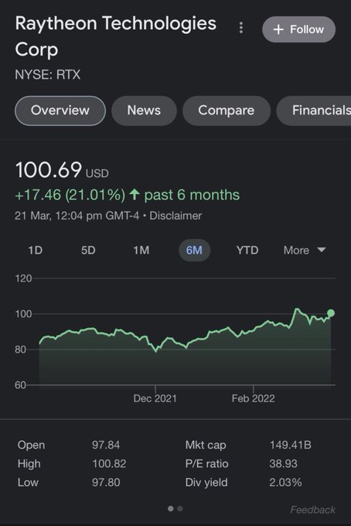Screen dimensions: 351x526
Task: Open the Disclaimer link
Action: [x=175, y=216]
